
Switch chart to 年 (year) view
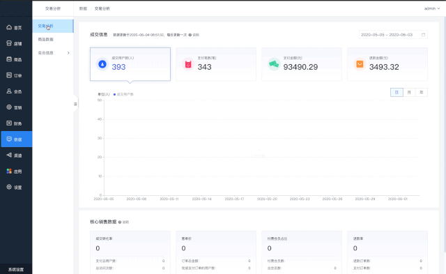coord(421,92)
